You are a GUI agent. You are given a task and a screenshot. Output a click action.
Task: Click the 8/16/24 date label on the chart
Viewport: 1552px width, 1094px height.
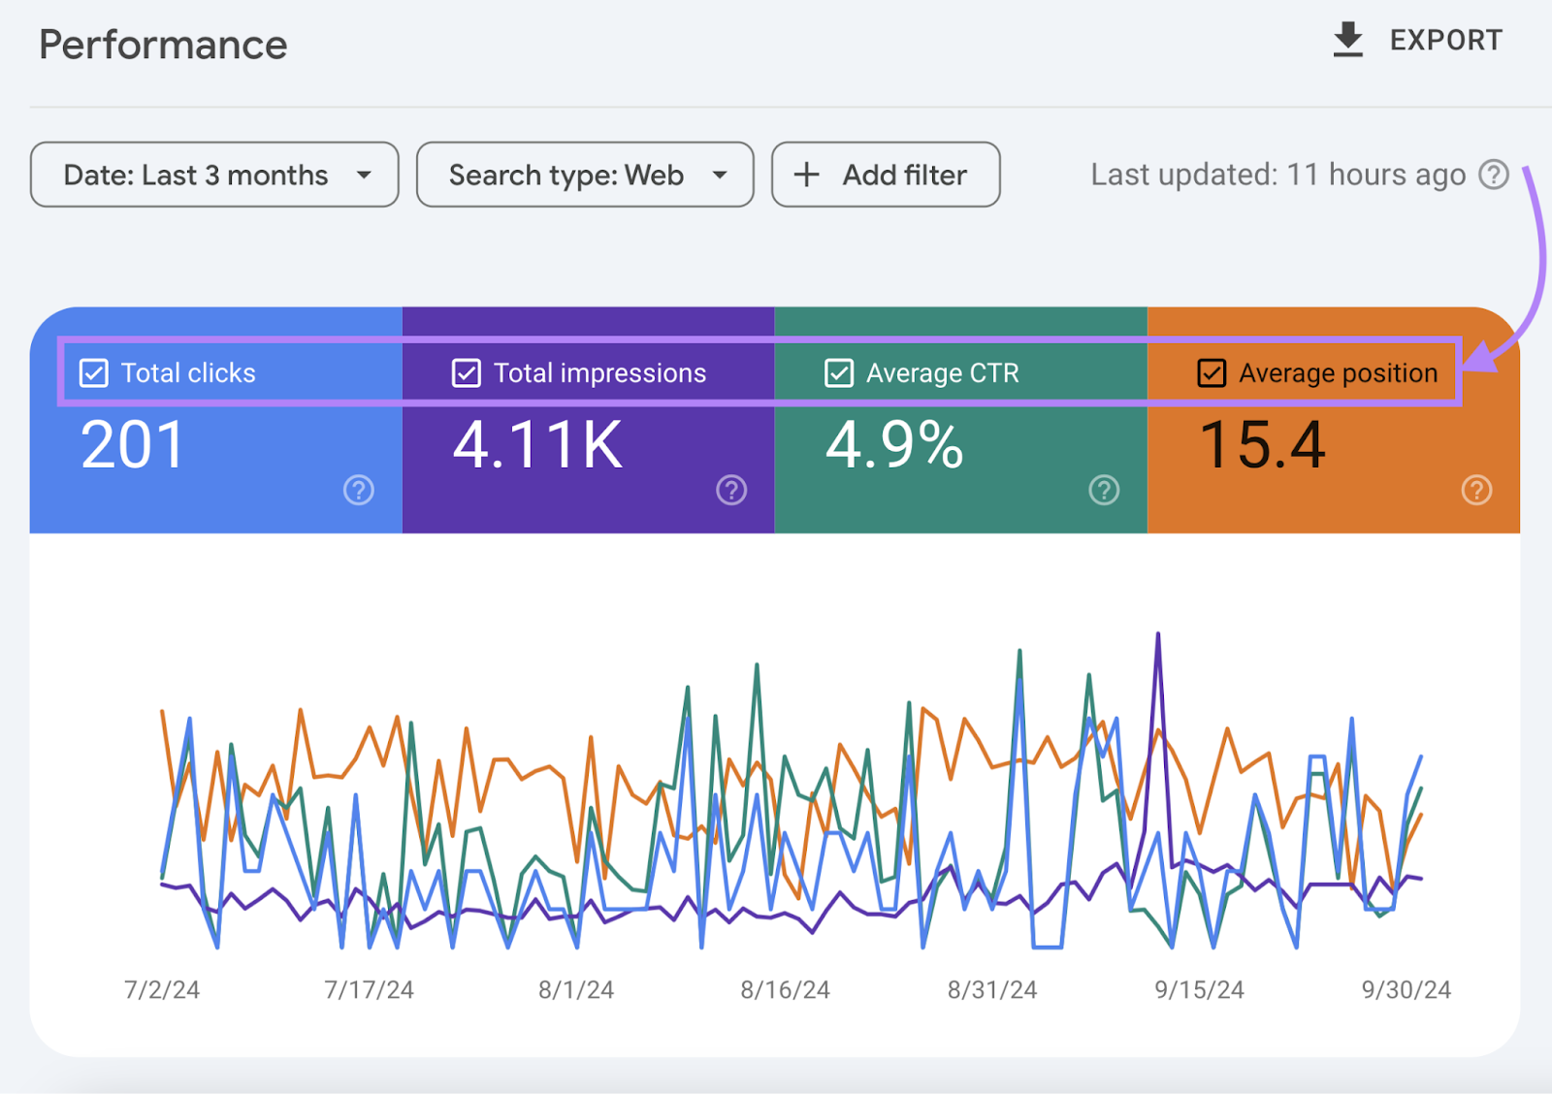click(x=785, y=989)
